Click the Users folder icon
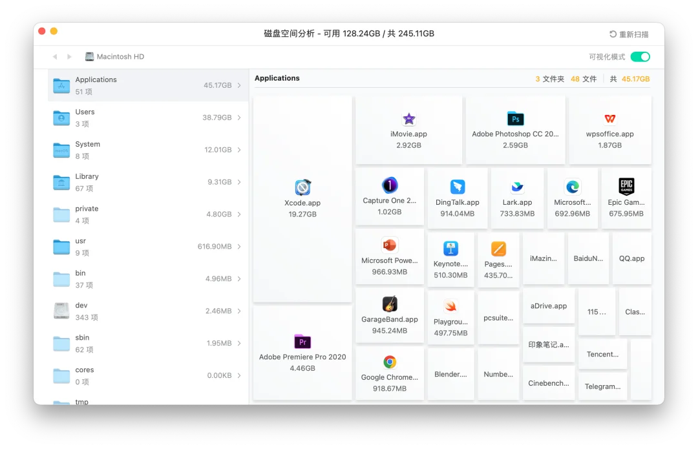698x449 pixels. tap(61, 118)
